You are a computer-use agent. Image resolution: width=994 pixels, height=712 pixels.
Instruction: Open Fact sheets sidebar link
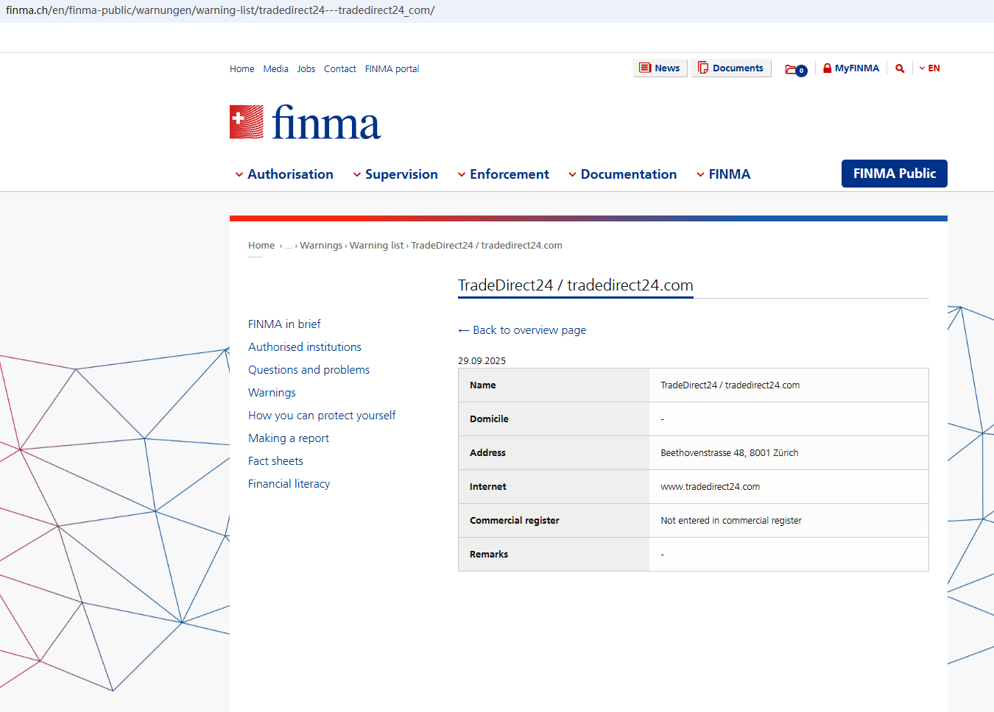[x=275, y=461]
